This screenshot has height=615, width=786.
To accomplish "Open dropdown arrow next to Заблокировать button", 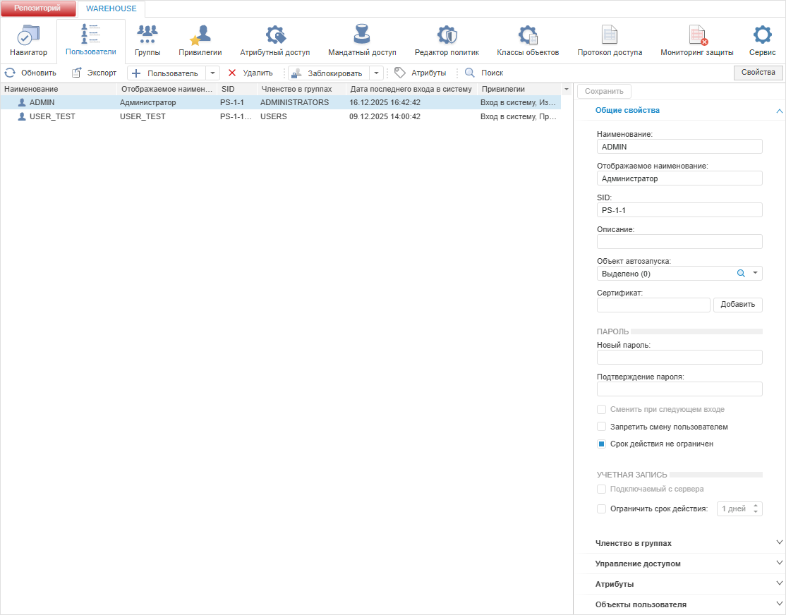I will coord(377,73).
